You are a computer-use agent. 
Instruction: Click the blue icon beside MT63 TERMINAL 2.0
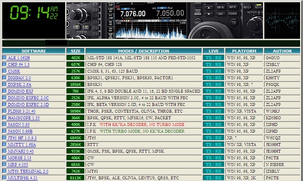click(4, 171)
